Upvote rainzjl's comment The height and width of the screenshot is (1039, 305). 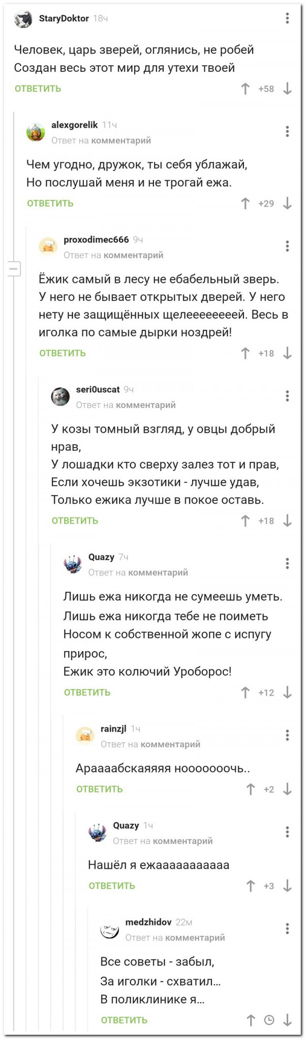(x=250, y=789)
